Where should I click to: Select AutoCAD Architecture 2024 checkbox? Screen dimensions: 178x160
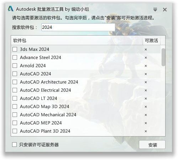(15, 82)
